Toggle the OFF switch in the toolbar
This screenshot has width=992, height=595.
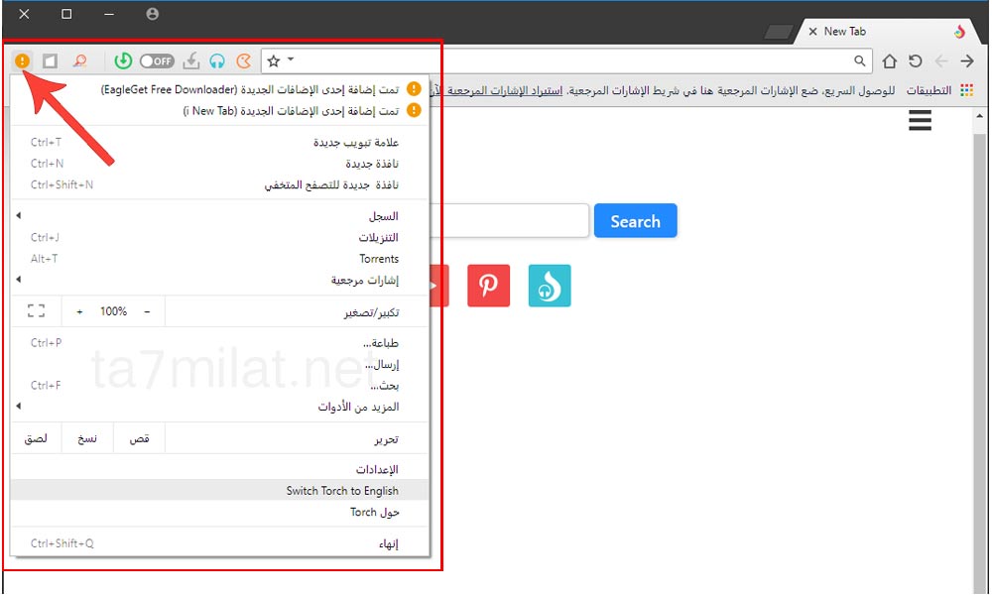(x=157, y=60)
